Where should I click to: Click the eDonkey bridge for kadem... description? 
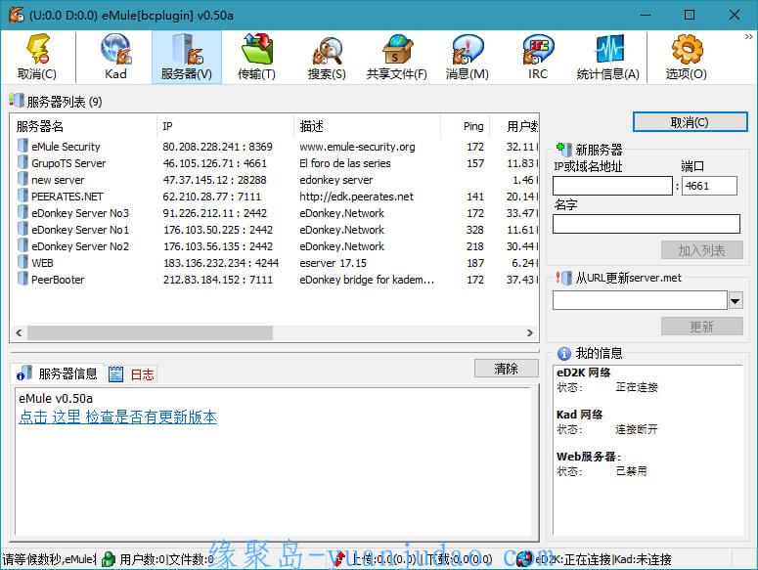[367, 280]
